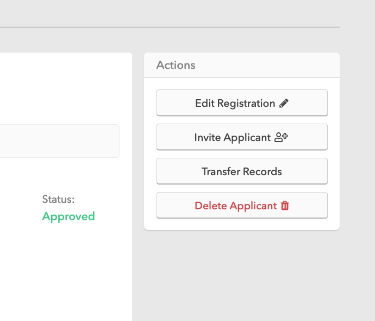Viewport: 375px width, 321px height.
Task: Click the gray field box in left card
Action: click(x=59, y=141)
